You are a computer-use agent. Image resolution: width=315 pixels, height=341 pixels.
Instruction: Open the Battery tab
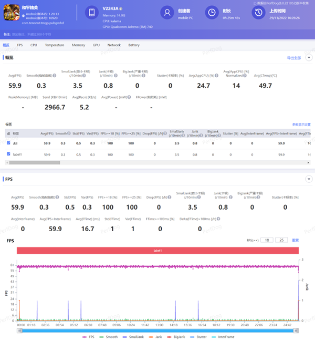coord(134,45)
